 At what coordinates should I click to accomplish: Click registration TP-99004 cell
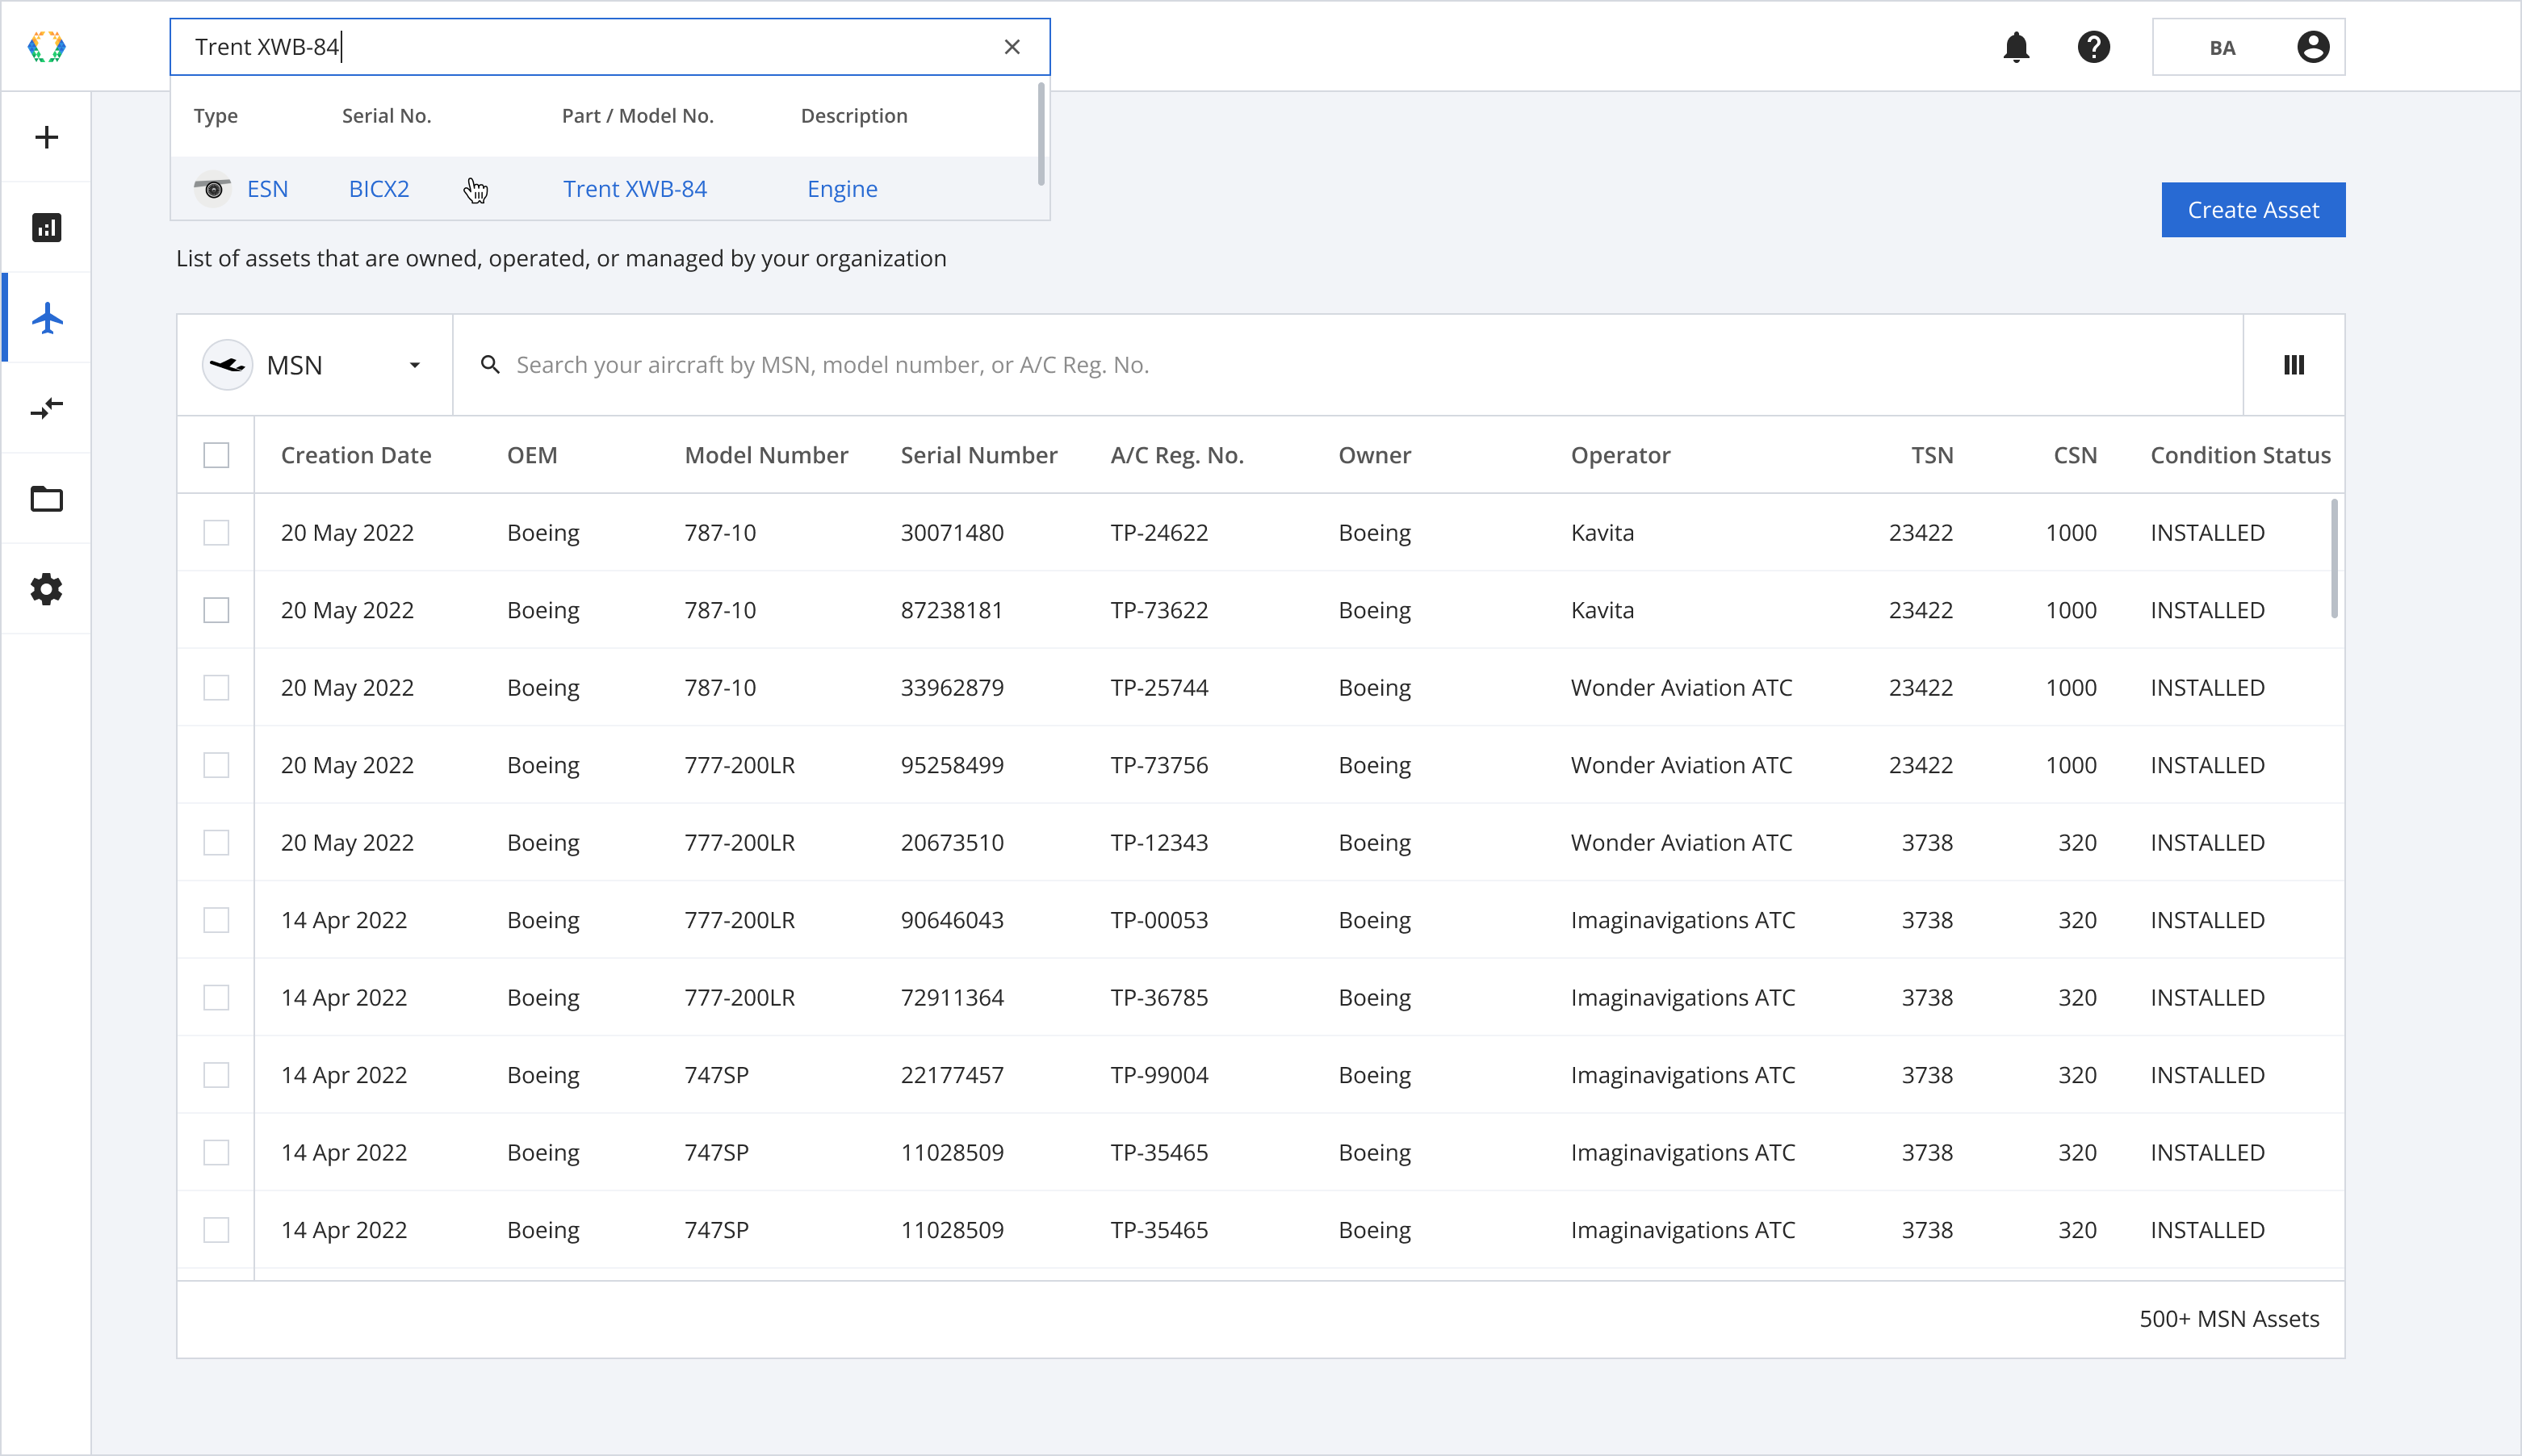(x=1159, y=1075)
